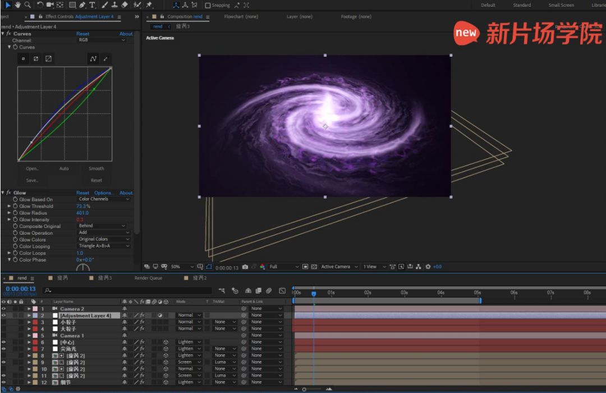Take a snapshot with the camera icon
Screen dimensions: 606x393
[245, 267]
